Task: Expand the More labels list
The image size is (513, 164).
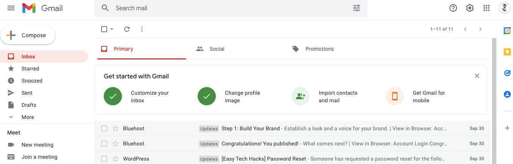Action: tap(28, 117)
